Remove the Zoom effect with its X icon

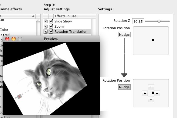46,27
